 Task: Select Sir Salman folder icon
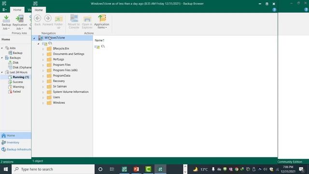[x=49, y=87]
